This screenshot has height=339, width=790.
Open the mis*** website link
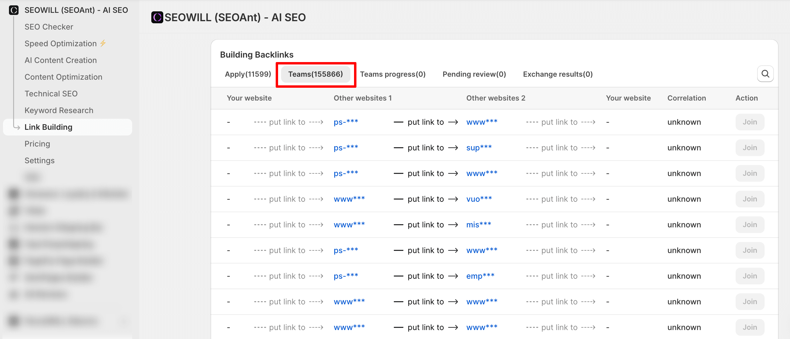(478, 225)
